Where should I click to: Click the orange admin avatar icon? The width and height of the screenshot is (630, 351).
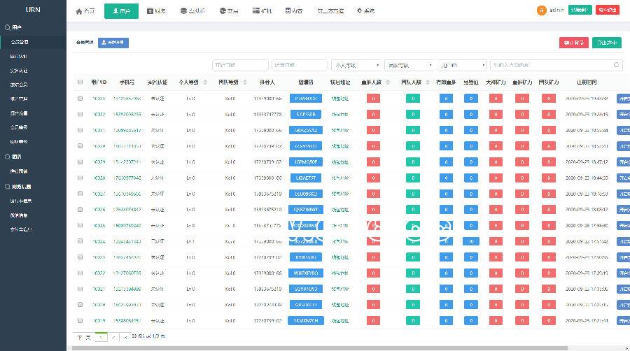click(x=541, y=10)
